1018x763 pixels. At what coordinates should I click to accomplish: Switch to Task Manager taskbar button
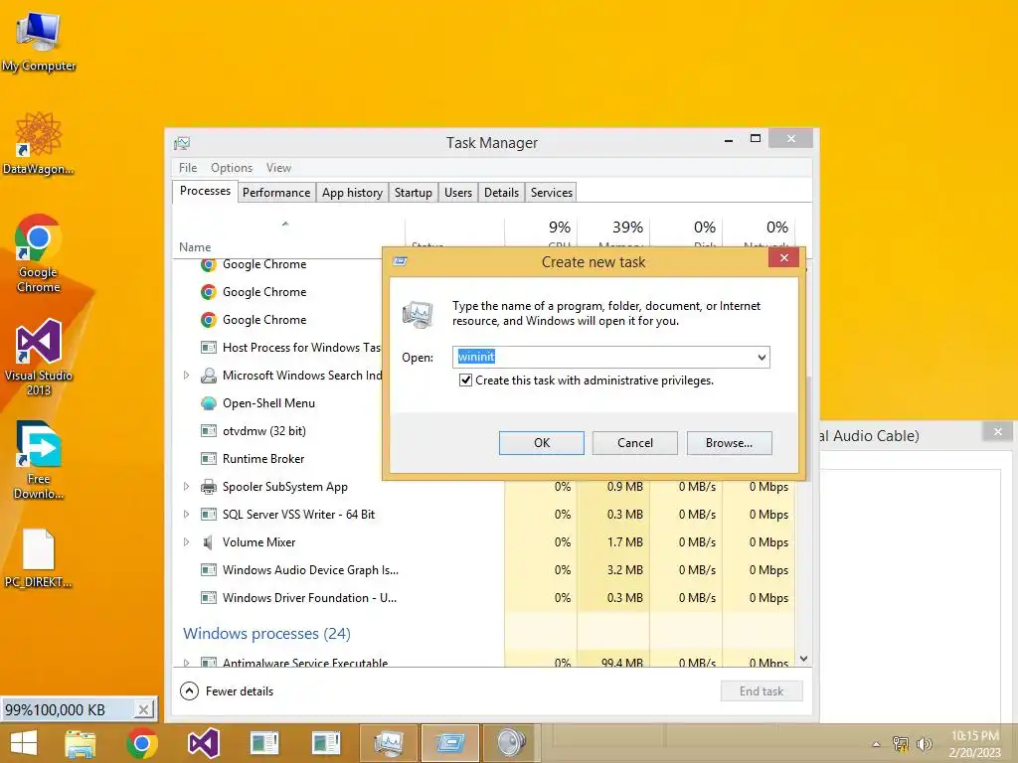(x=389, y=743)
